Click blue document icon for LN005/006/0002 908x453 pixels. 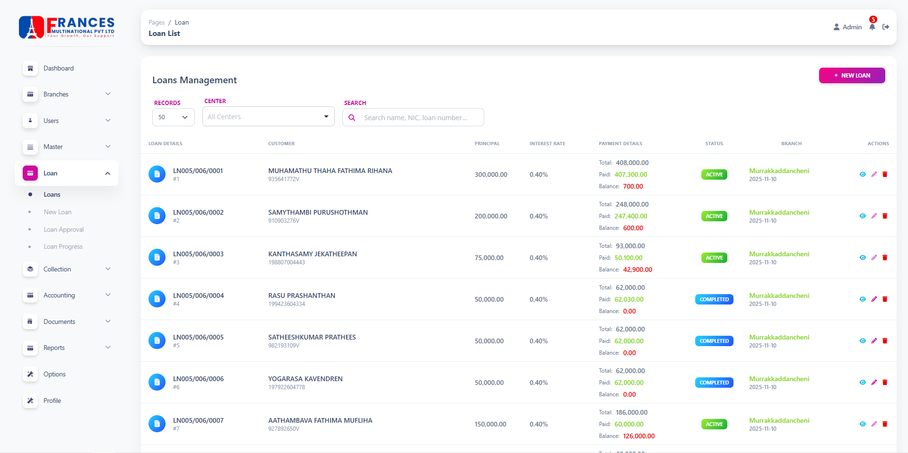157,216
